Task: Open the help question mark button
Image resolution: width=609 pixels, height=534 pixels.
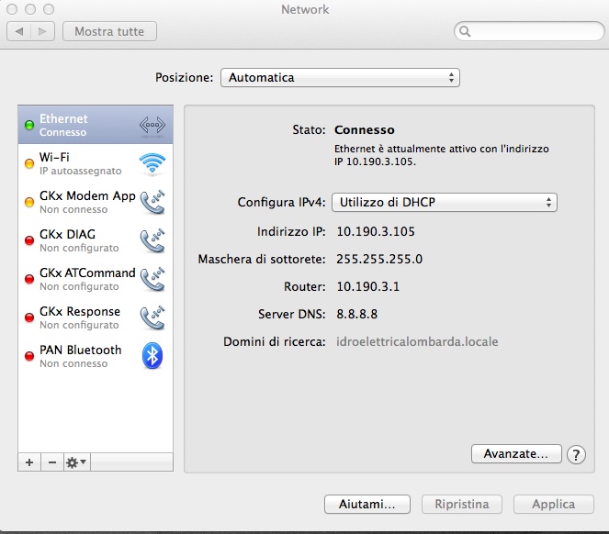Action: (x=576, y=454)
